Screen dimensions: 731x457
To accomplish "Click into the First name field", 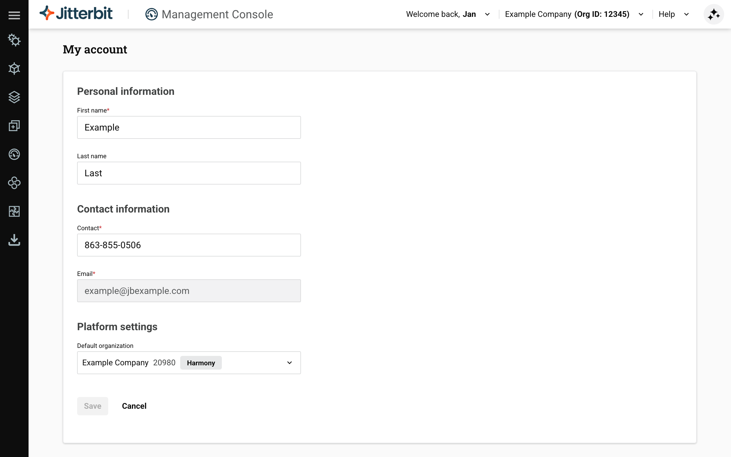I will point(189,127).
